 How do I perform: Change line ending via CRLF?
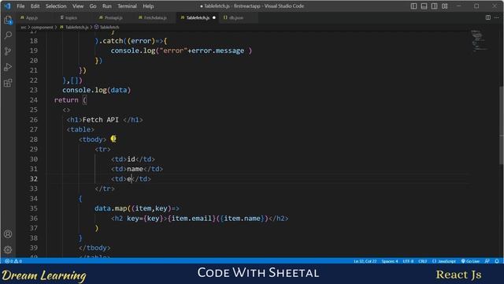coord(423,261)
